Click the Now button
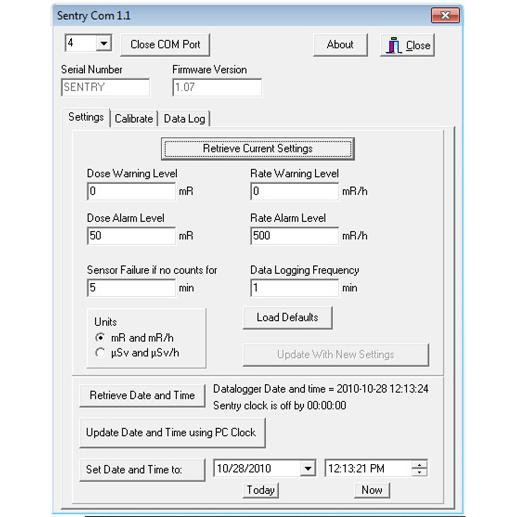 [x=372, y=490]
